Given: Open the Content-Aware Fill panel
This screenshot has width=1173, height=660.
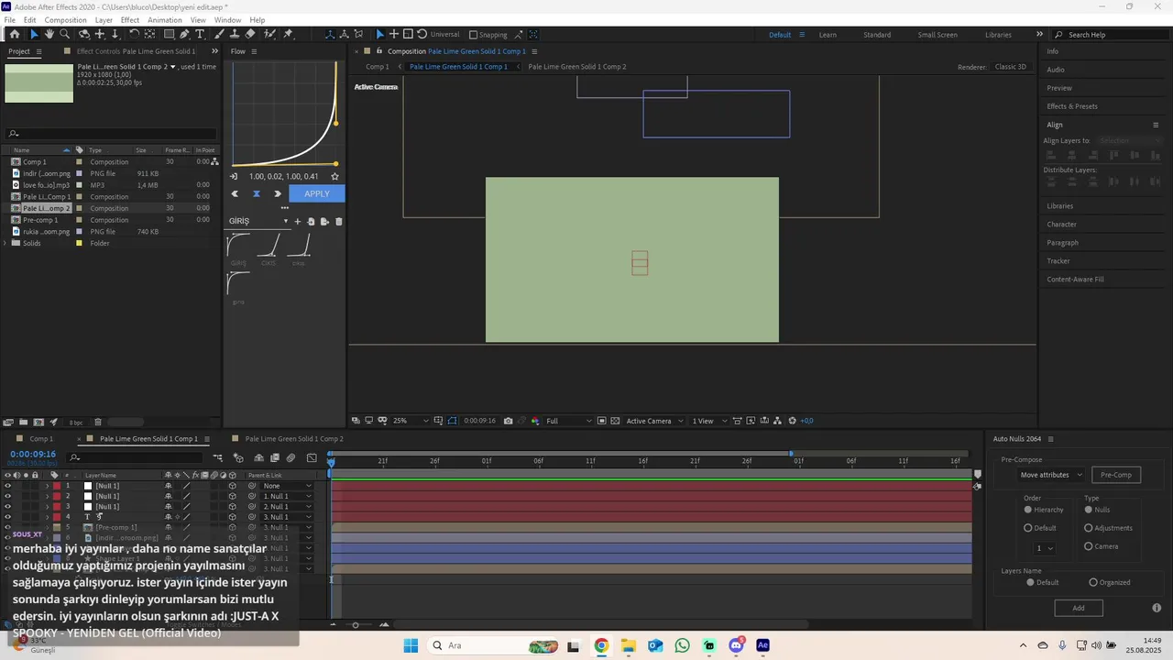Looking at the screenshot, I should 1075,280.
